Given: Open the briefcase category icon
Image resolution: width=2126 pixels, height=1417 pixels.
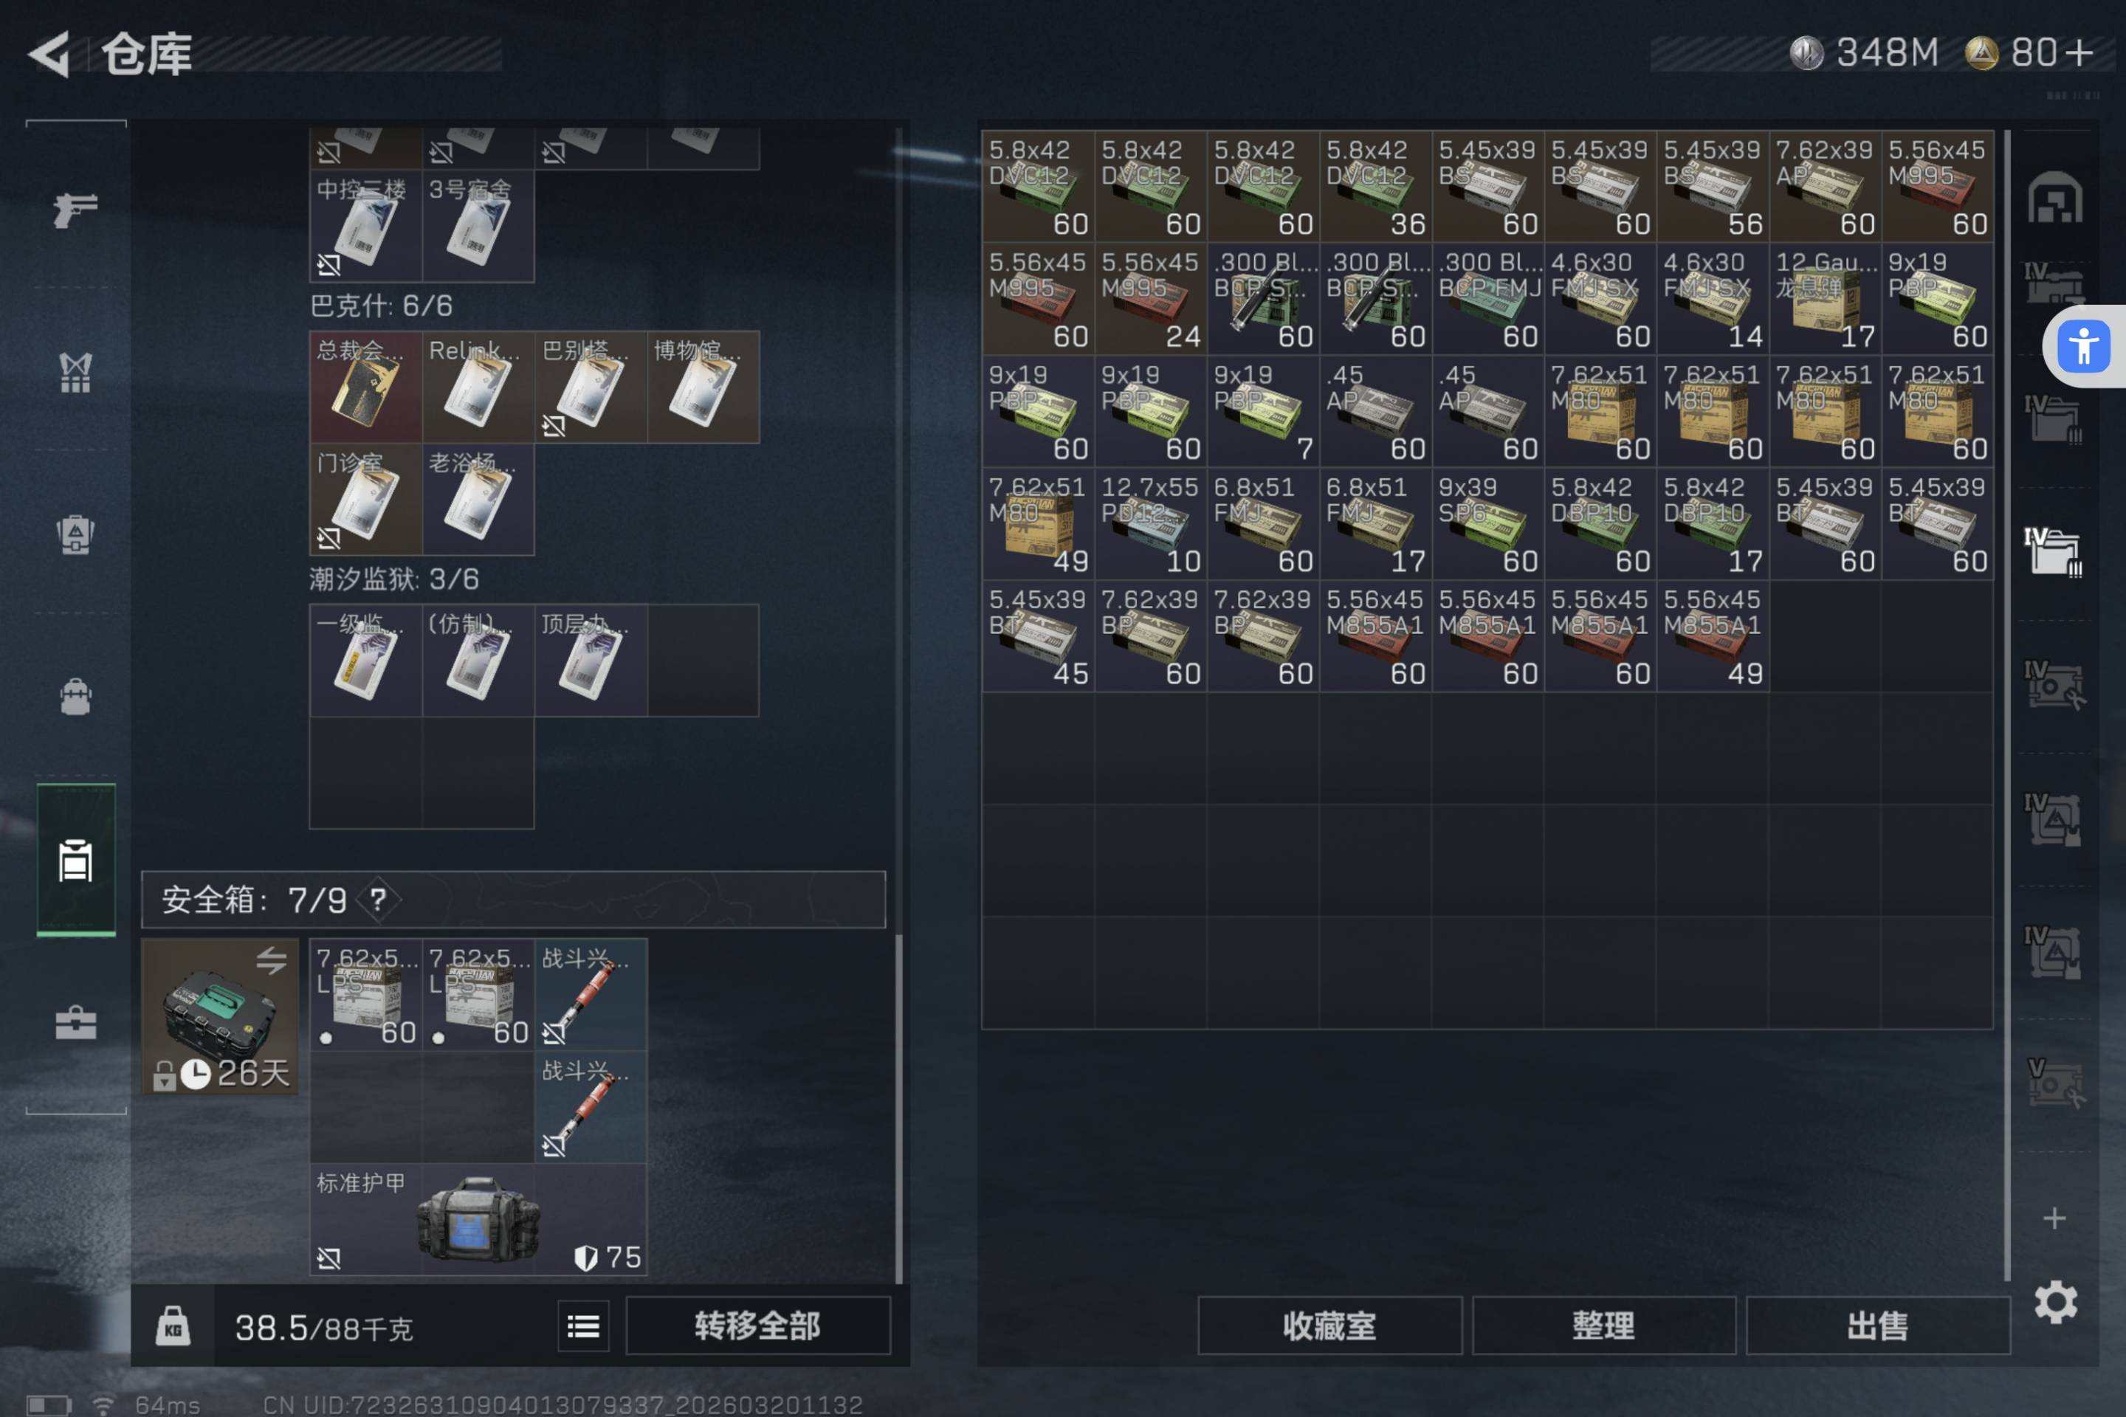Looking at the screenshot, I should coord(75,1022).
